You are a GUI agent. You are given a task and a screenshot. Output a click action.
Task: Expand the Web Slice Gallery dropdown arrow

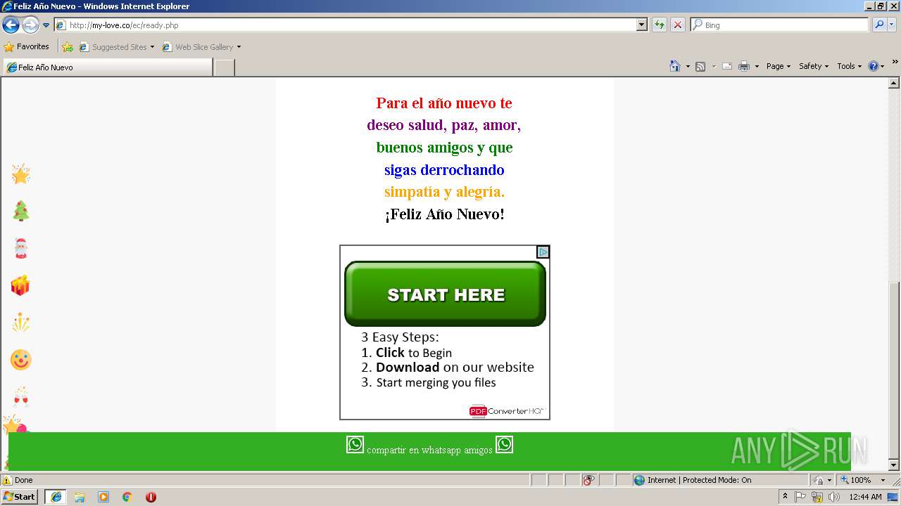tap(239, 47)
